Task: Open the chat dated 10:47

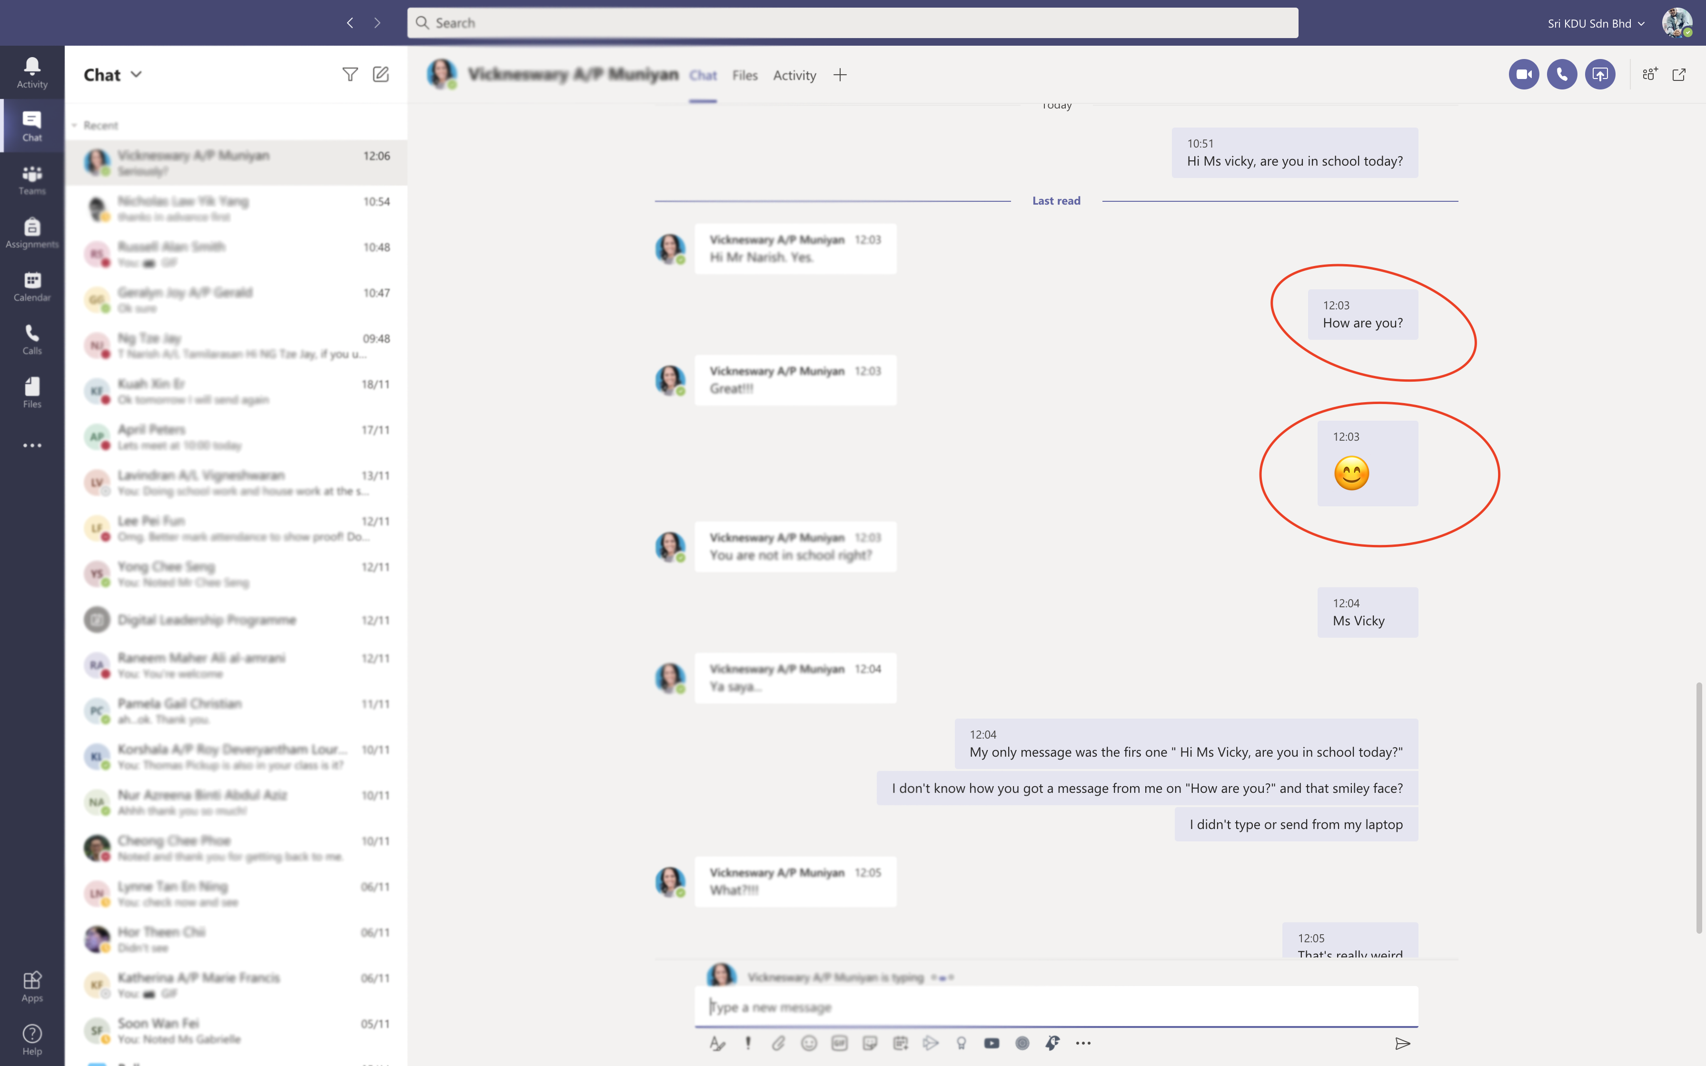Action: coord(236,300)
